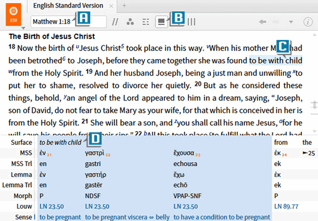
Task: Go forward with the right arrow
Action: (276, 22)
